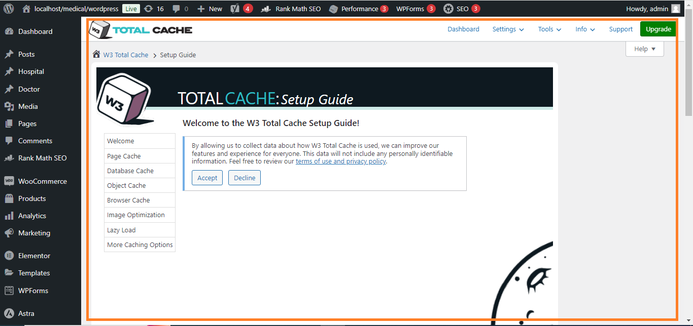Select Page Cache in setup guide steps
The width and height of the screenshot is (693, 326).
124,156
